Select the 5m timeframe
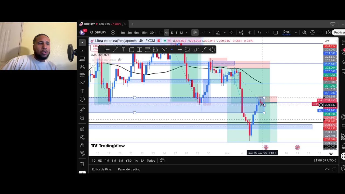 click(x=136, y=33)
